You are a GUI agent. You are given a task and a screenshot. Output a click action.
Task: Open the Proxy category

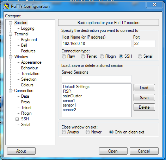pos(26,102)
